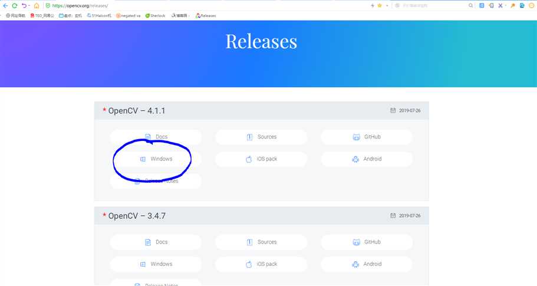Click the orange key icon in toolbar
Viewport: 537px width, 286px height.
[x=513, y=5]
